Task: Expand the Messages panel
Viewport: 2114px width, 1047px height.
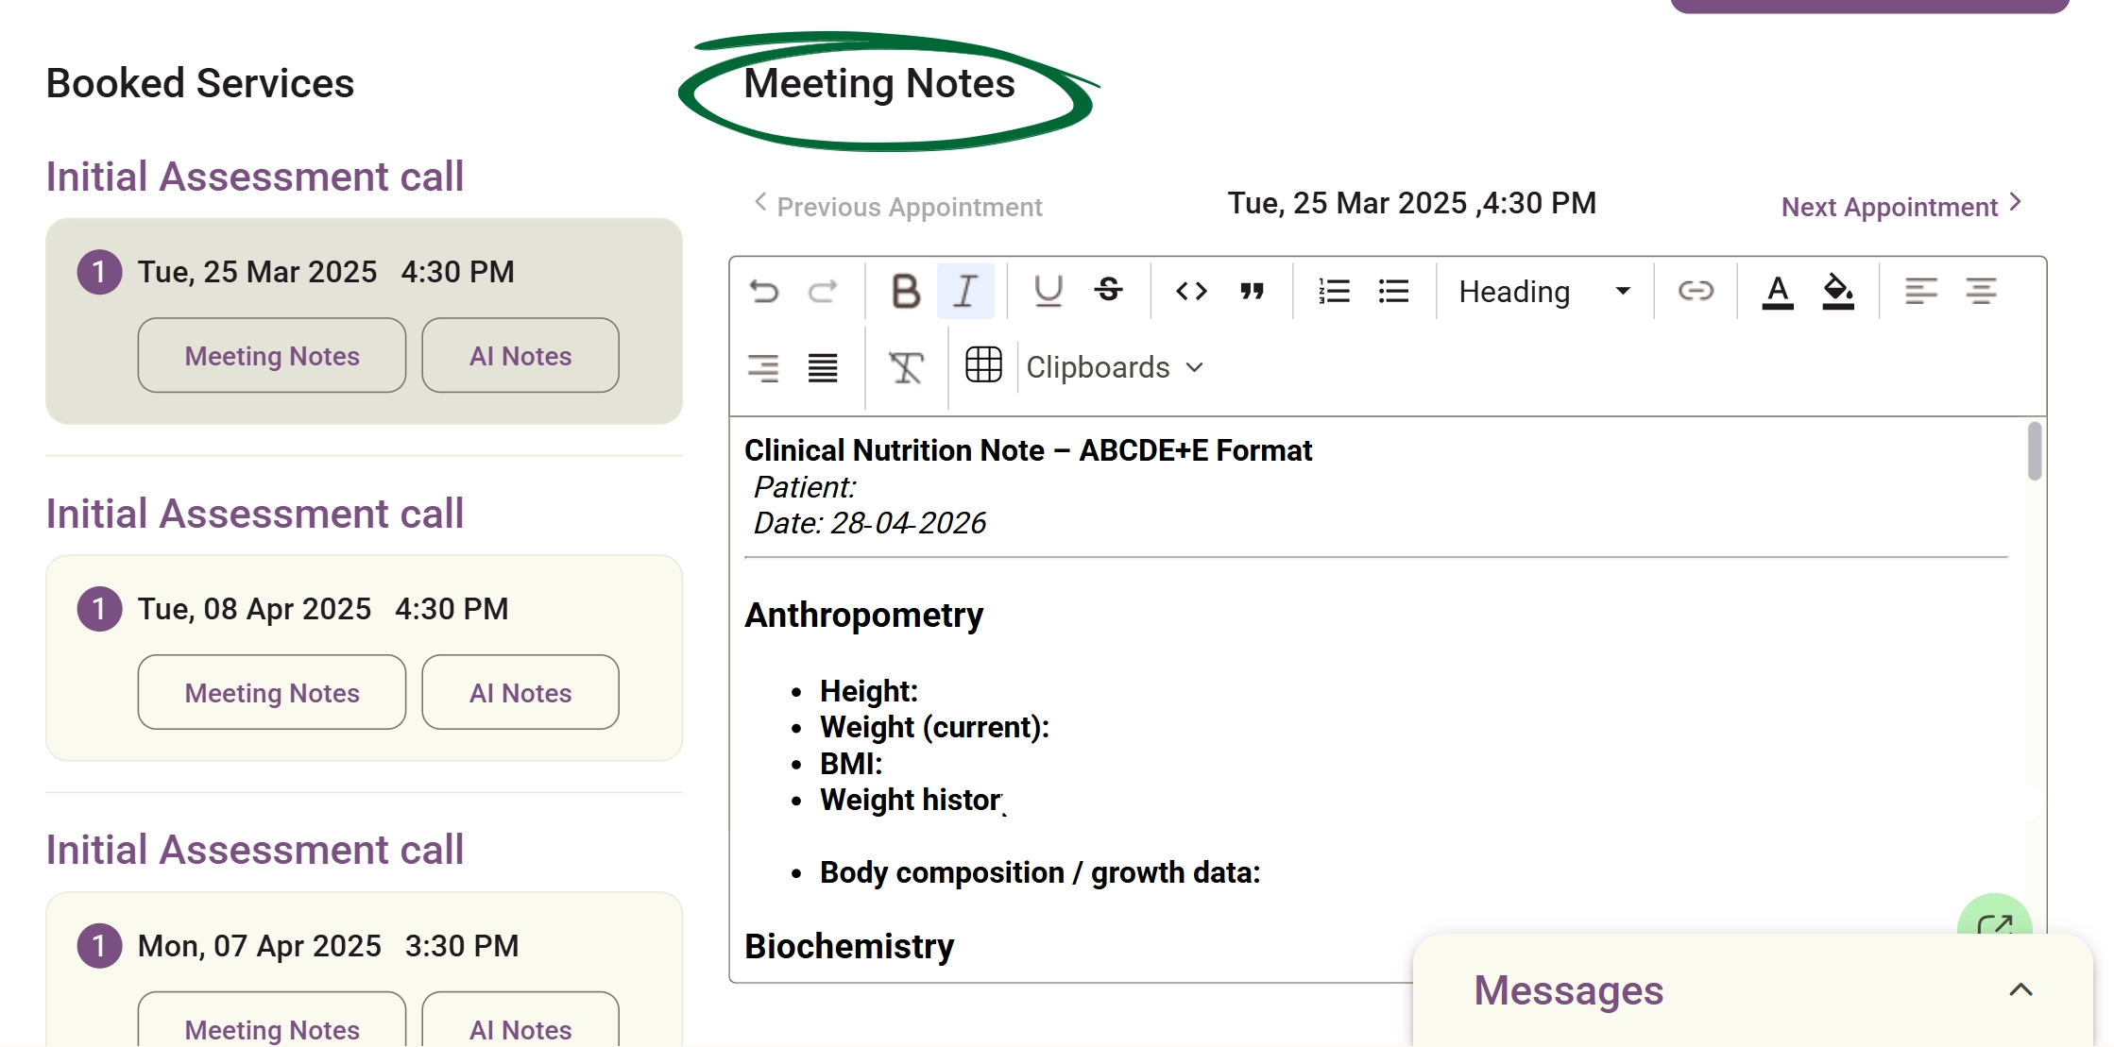Action: point(2020,989)
